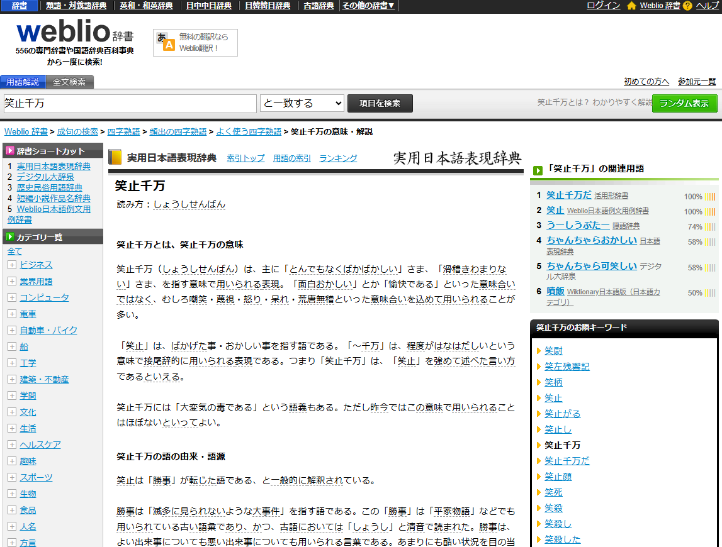
Task: Open 日中中日辞典 in top navigation
Action: point(208,6)
